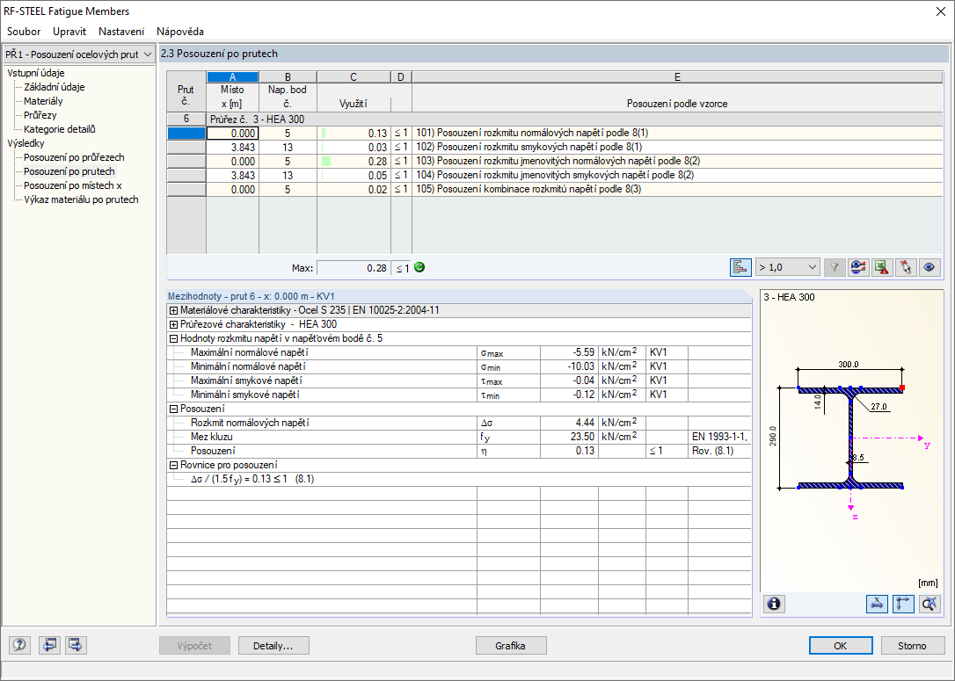Open the Nastavení menu
This screenshot has width=955, height=681.
pyautogui.click(x=121, y=31)
